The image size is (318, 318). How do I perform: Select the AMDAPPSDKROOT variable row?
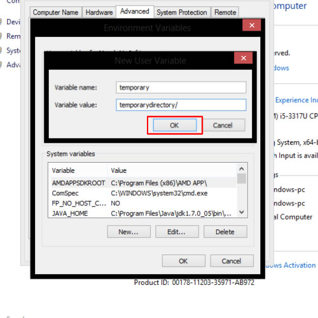coord(143,183)
